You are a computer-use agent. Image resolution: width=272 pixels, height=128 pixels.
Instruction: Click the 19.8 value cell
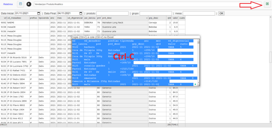point(175,23)
